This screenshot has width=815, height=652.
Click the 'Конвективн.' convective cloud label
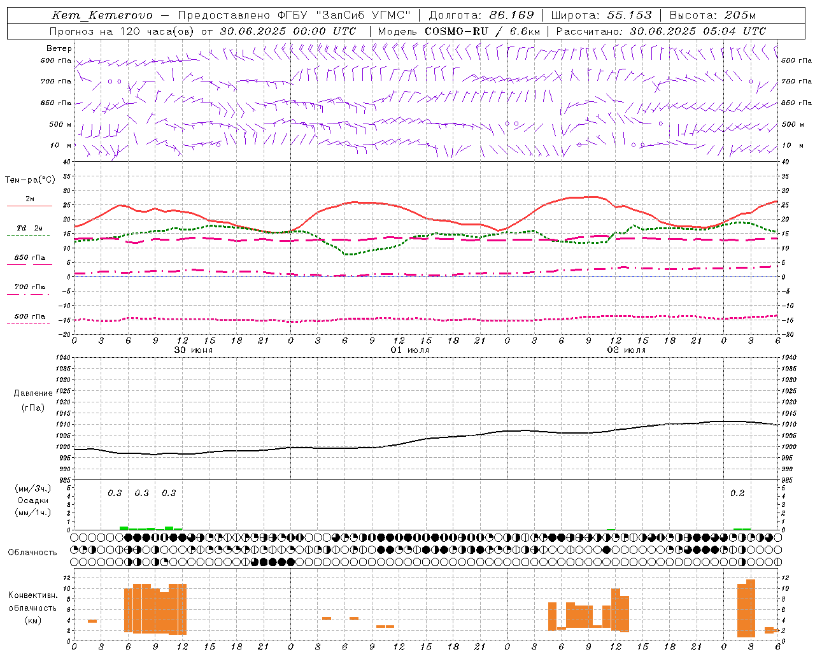(x=32, y=595)
